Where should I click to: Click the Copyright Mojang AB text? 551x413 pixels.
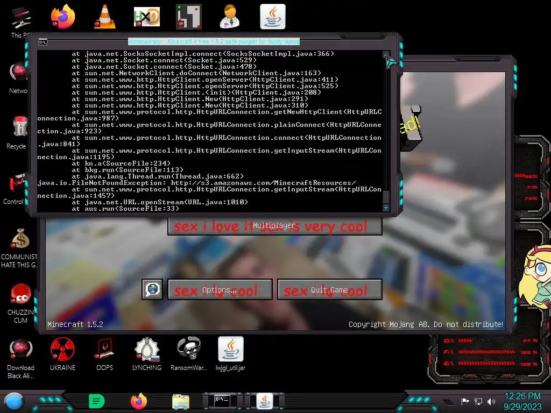(x=426, y=324)
